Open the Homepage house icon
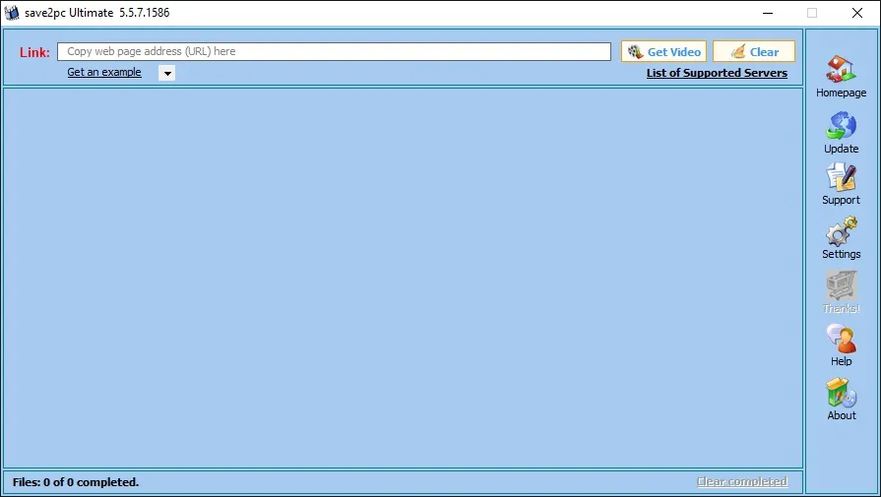 841,69
